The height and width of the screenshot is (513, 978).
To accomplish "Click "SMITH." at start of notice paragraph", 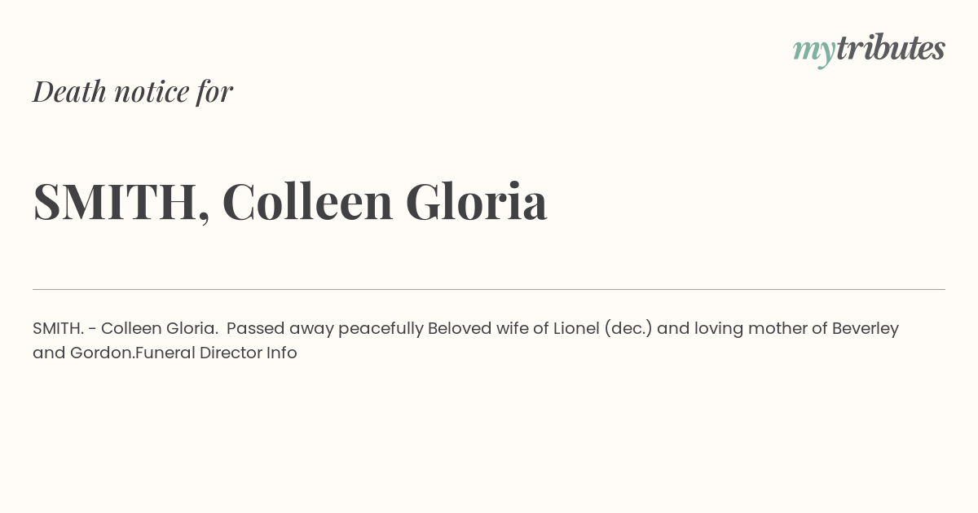I will [x=59, y=328].
